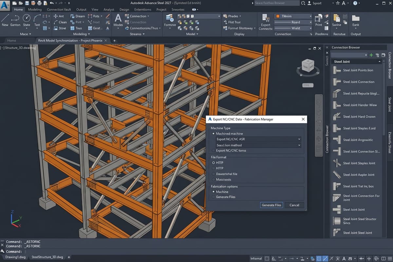The image size is (393, 262).
Task: Select the Stove tool
Action: [x=59, y=28]
